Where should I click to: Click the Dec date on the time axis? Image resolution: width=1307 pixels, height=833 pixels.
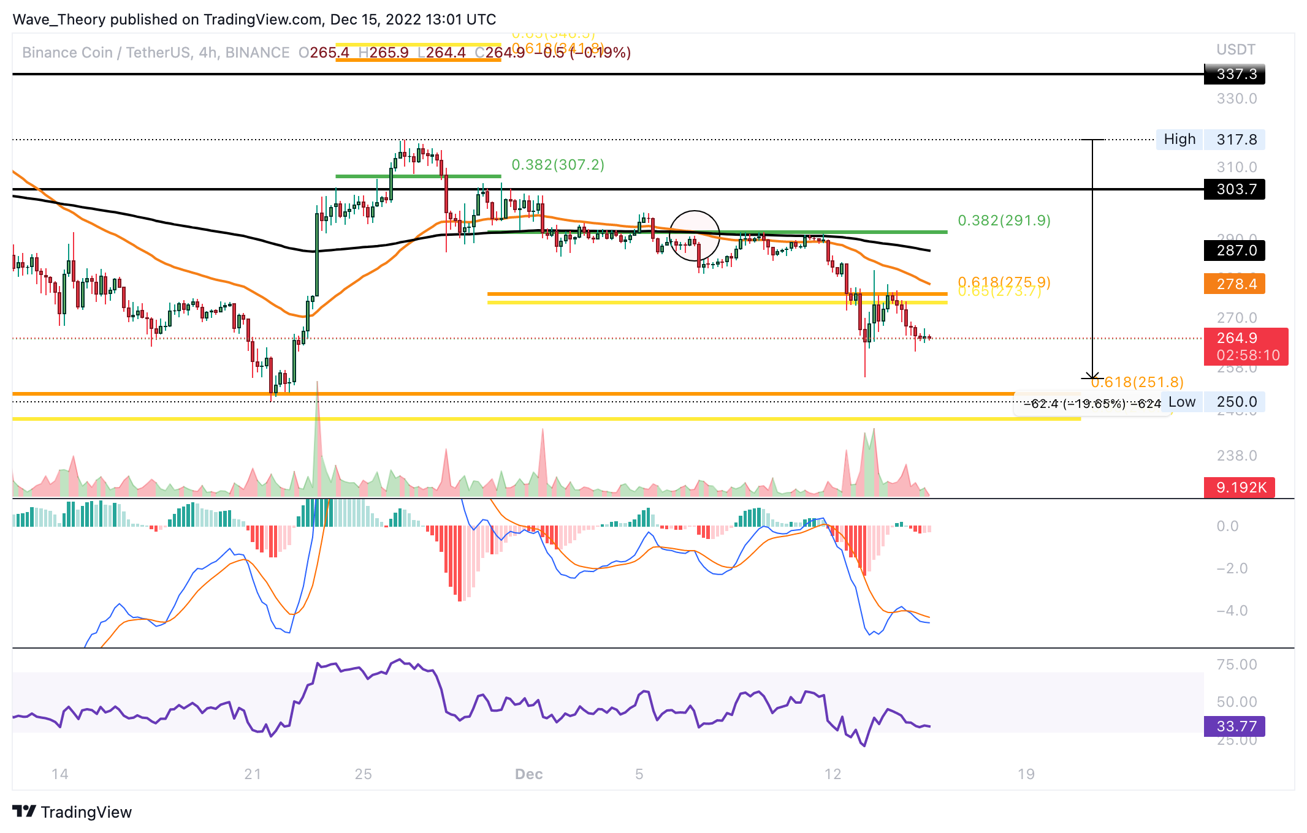[528, 774]
